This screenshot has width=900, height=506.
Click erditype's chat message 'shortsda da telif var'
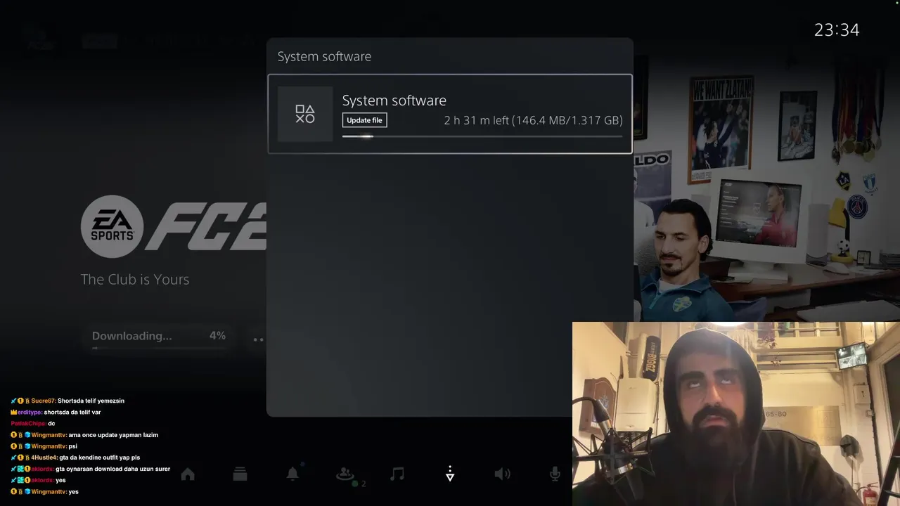(x=56, y=412)
